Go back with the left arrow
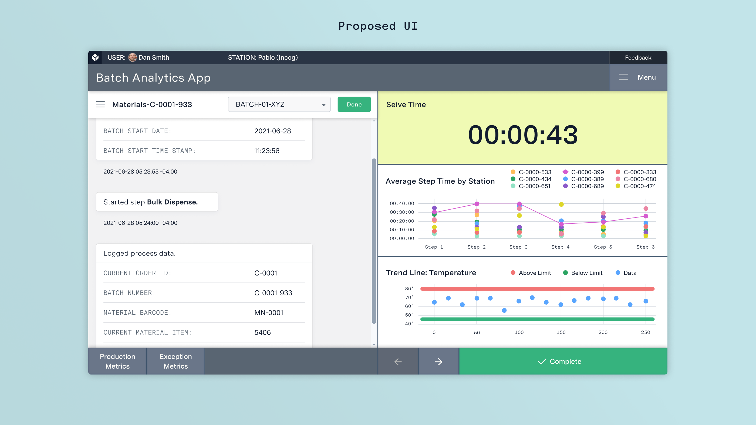The height and width of the screenshot is (425, 756). (398, 361)
